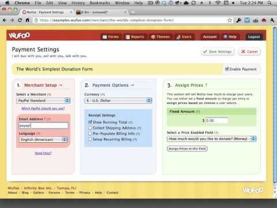
Task: Uncheck Show Running Total
Action: (90, 122)
